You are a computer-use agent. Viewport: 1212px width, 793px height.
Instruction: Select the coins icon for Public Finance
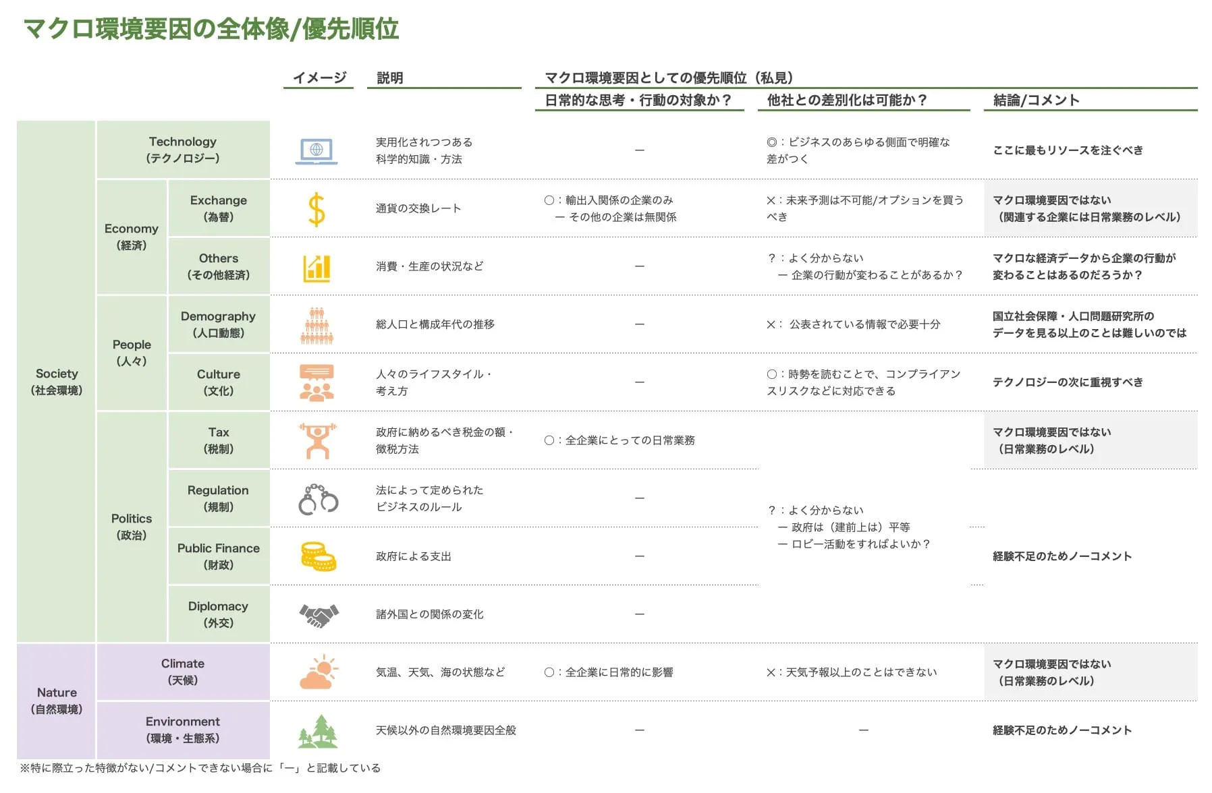[317, 556]
